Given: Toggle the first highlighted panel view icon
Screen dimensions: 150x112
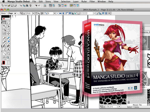Looking at the screenshot, I should 50,6.
